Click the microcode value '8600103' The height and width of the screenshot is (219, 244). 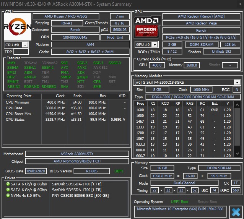[120, 30]
